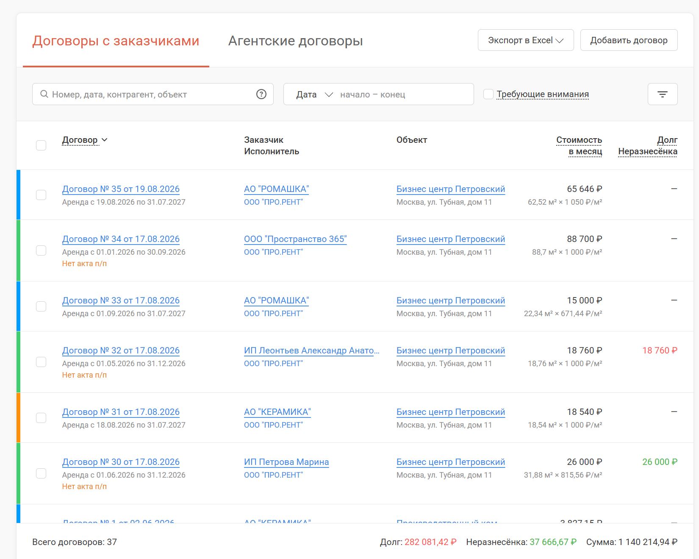Open Договор № 34 от 17.08.2026
The height and width of the screenshot is (559, 699).
click(x=121, y=239)
